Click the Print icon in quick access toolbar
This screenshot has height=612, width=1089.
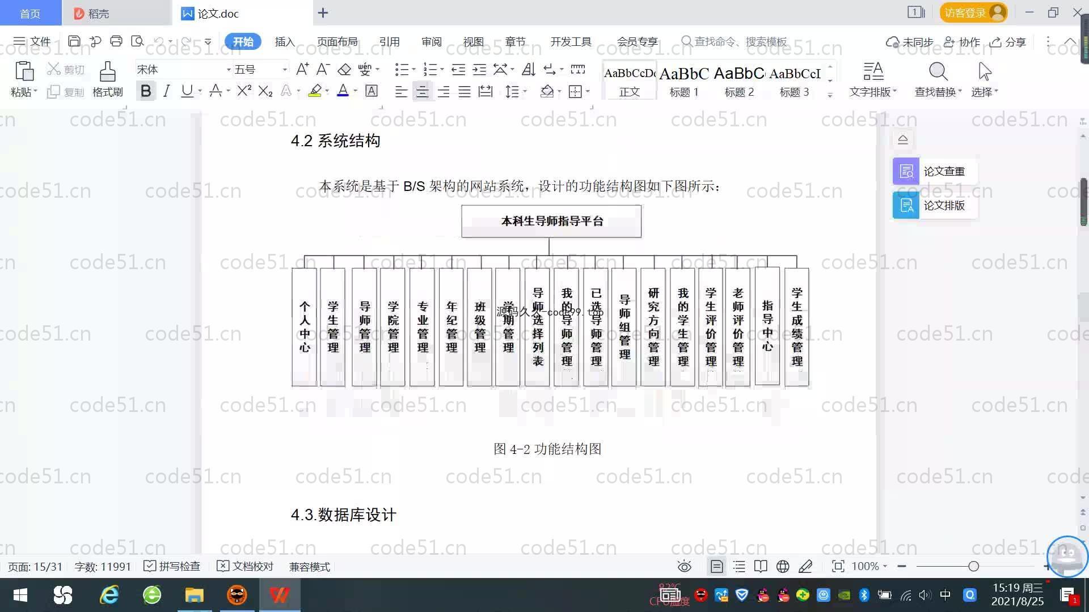[x=116, y=41]
